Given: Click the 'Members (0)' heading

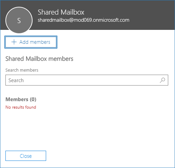Looking at the screenshot, I should pyautogui.click(x=21, y=99).
